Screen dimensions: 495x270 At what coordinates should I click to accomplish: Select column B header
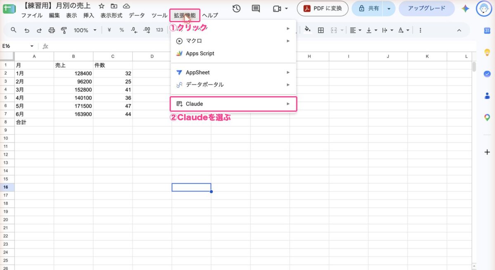pyautogui.click(x=73, y=56)
